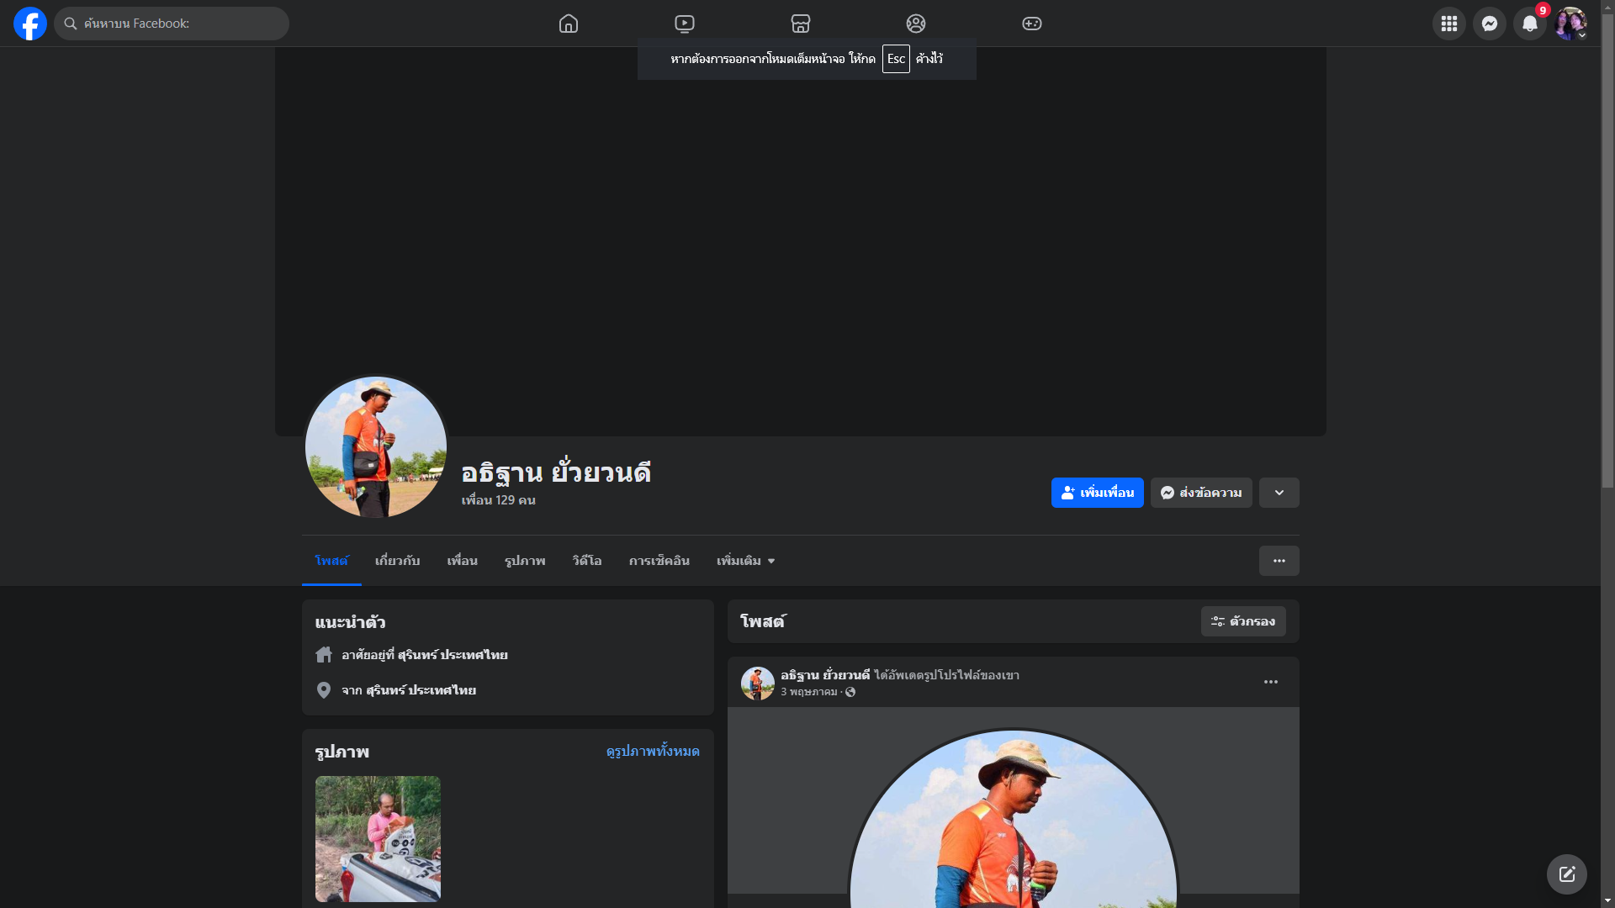Switch to the รูปภาพ tab
The image size is (1615, 908).
(x=525, y=561)
